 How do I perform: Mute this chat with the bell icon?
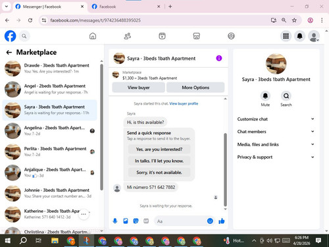[265, 96]
